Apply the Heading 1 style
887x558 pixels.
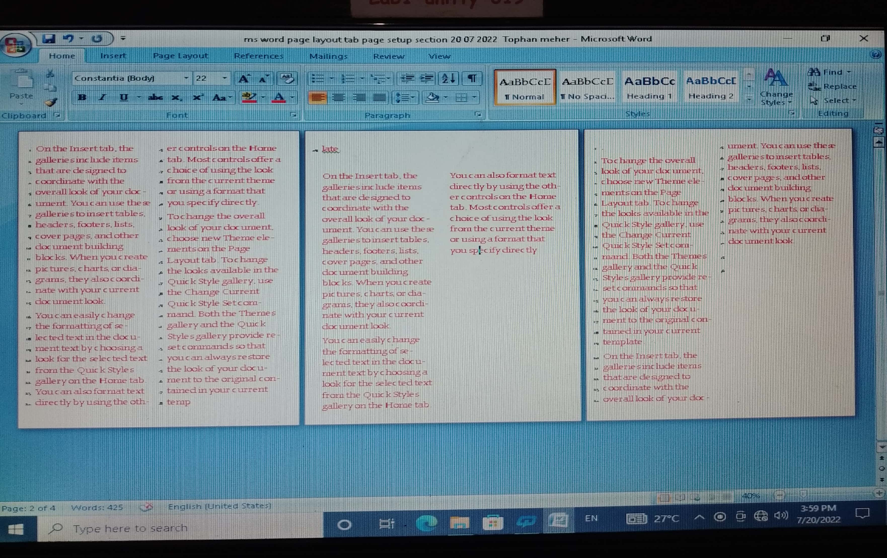(649, 87)
